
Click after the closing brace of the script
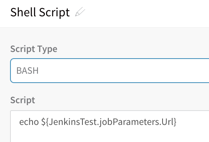coord(178,122)
